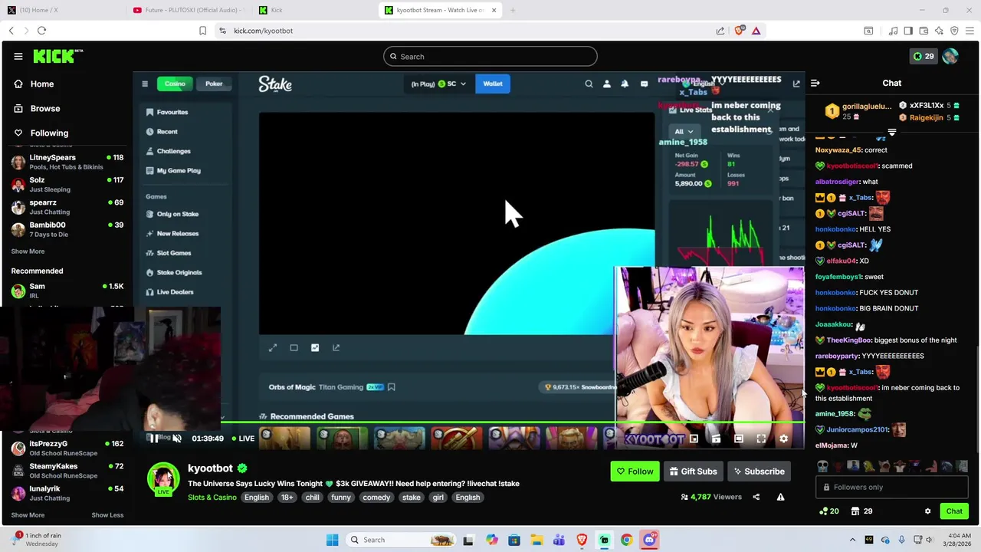This screenshot has height=552, width=981.
Task: Open player settings gear
Action: pos(783,439)
